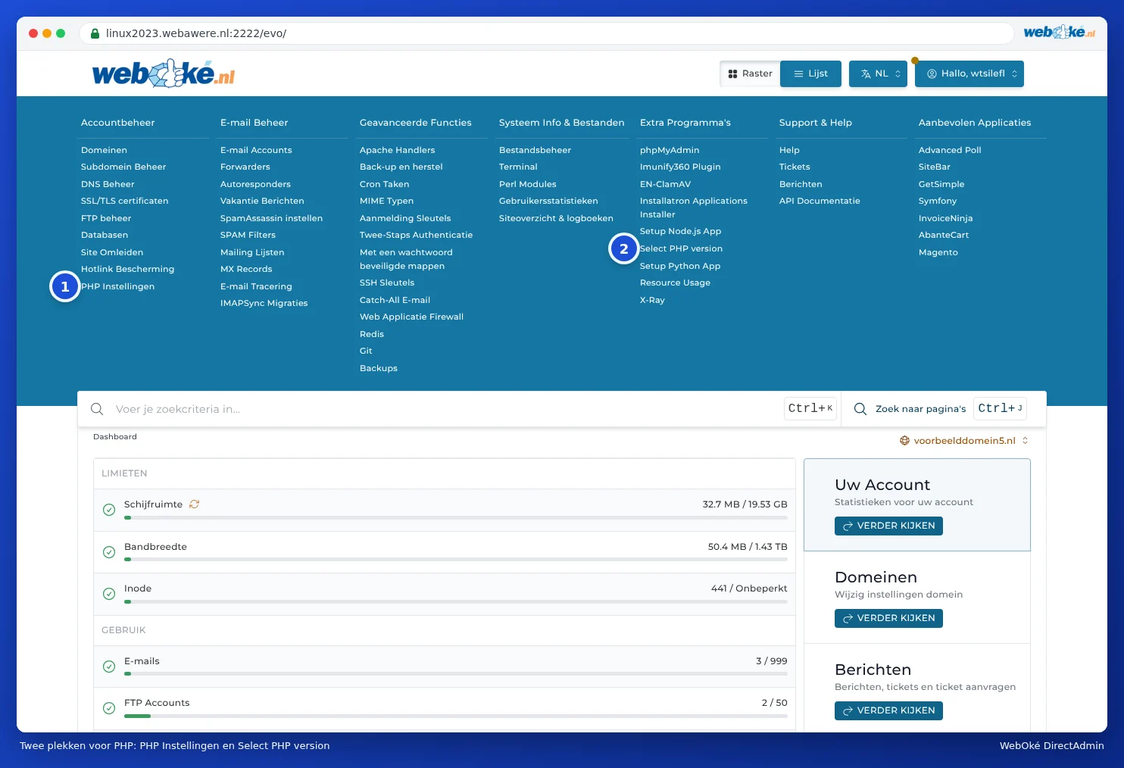Click the browser address bar padlock icon
The width and height of the screenshot is (1124, 768).
coord(95,33)
